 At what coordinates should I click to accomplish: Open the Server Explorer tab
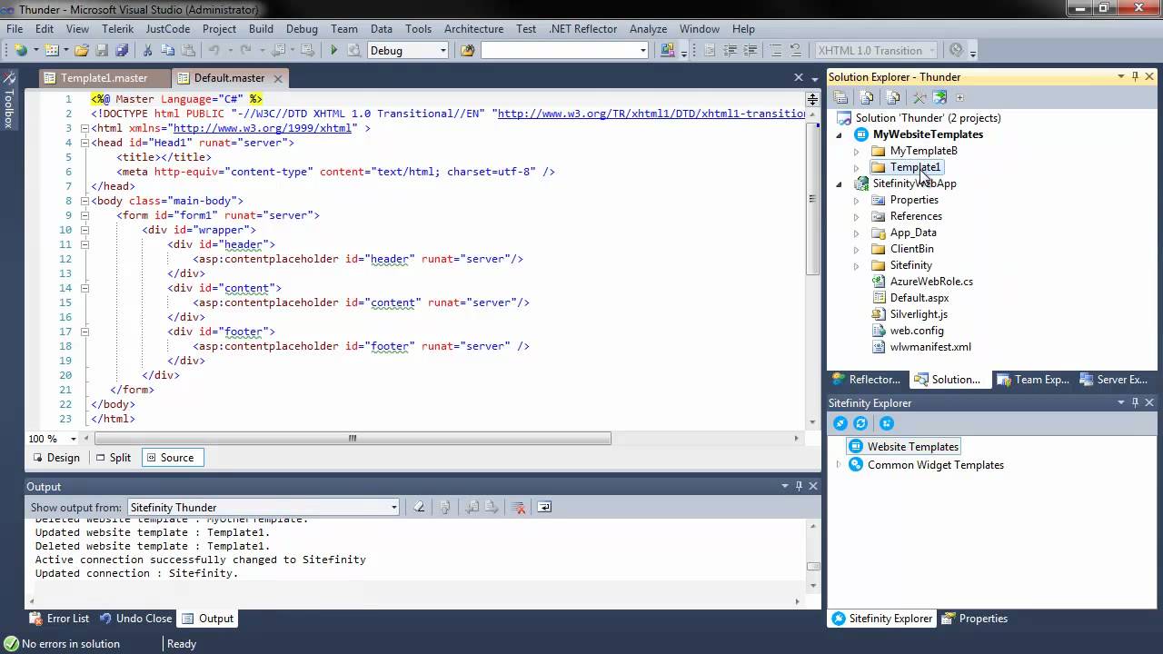coord(1113,380)
